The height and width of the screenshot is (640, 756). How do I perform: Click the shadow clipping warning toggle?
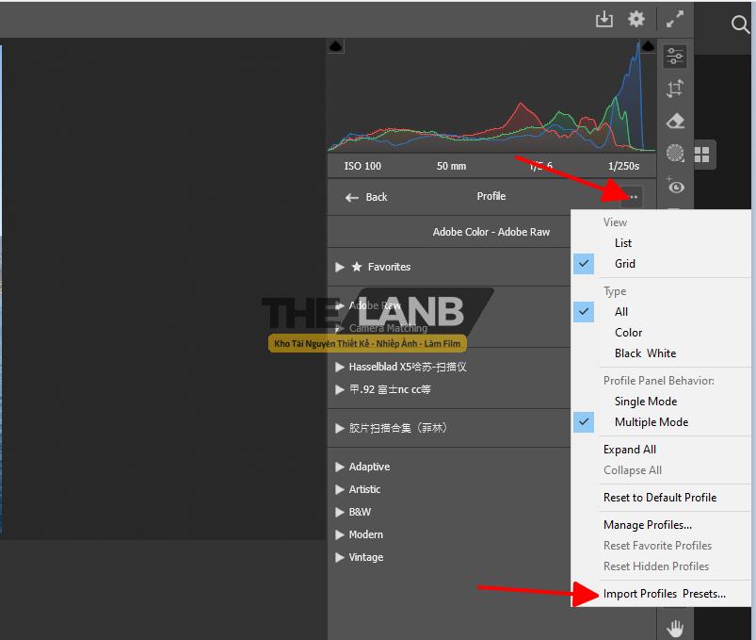coord(337,46)
